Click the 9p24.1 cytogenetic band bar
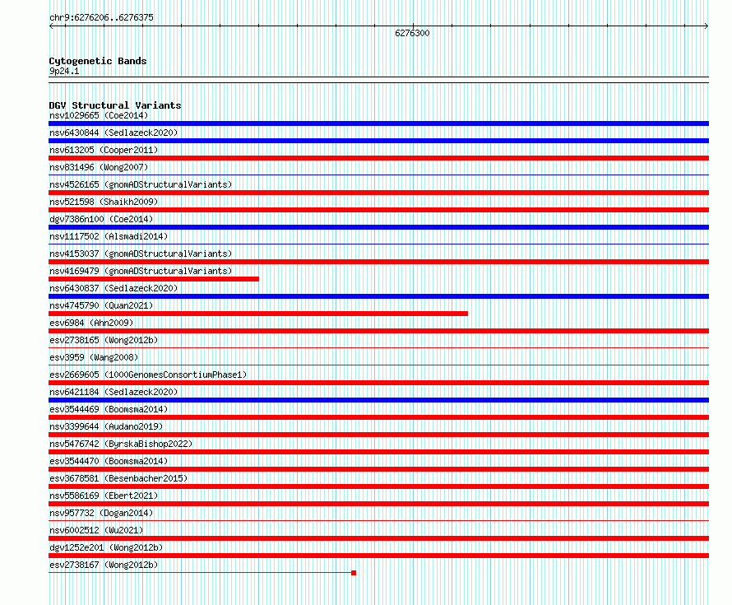Screen dimensions: 732x605 coord(378,80)
